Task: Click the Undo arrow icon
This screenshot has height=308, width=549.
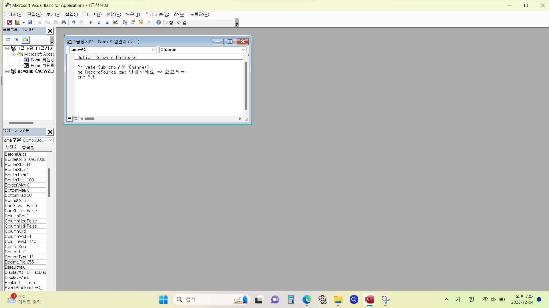Action: pyautogui.click(x=73, y=22)
